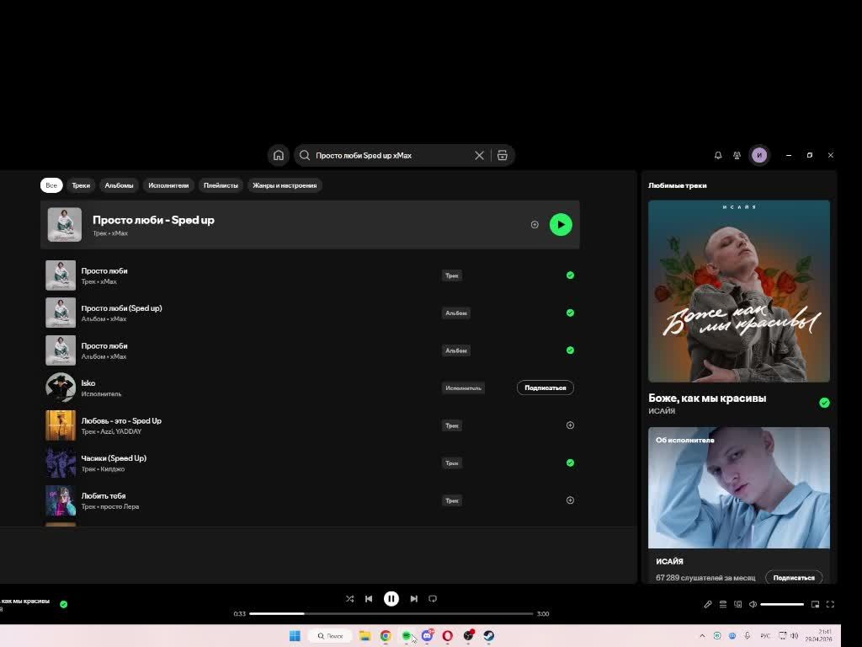Toggle the saved checkmark for album Просто люби
862x647 pixels.
click(x=570, y=350)
